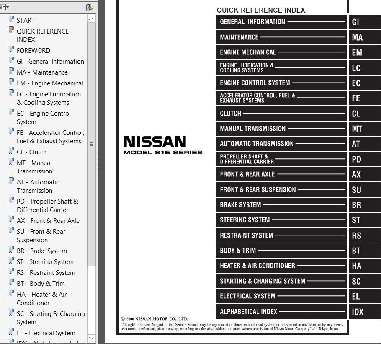The image size is (381, 344).
Task: Open the HEATER & AIR CONDITIONER index entry
Action: [x=282, y=266]
